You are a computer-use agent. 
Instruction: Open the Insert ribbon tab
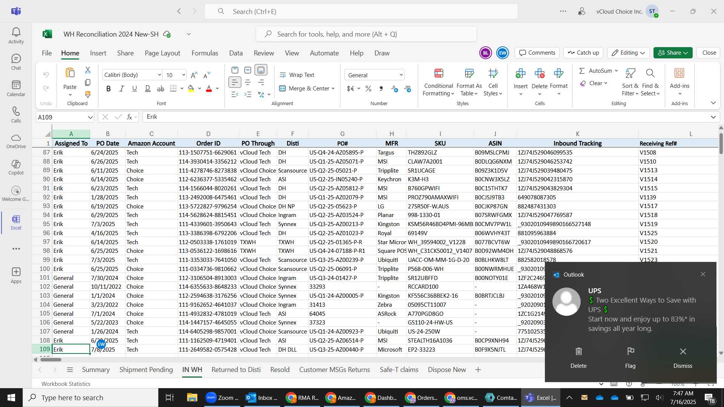(98, 53)
